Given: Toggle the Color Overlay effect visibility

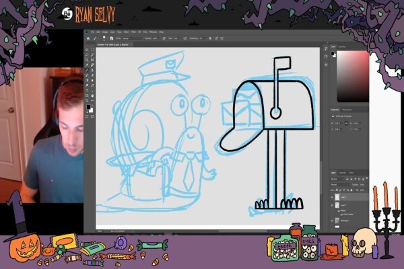Looking at the screenshot, I should point(341,215).
